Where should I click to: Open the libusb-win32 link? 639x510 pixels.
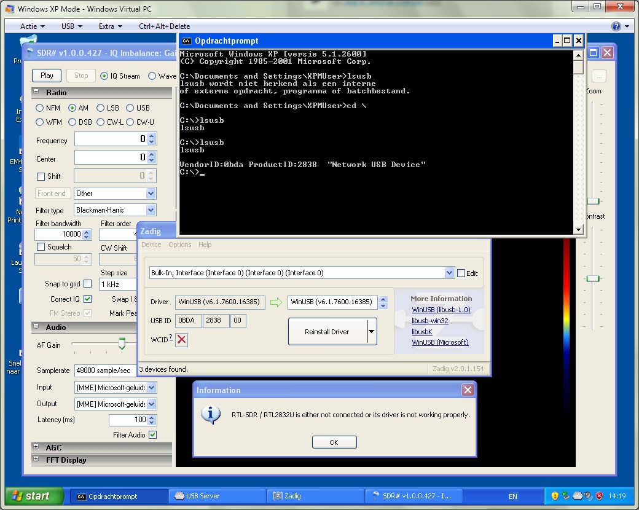coord(430,321)
